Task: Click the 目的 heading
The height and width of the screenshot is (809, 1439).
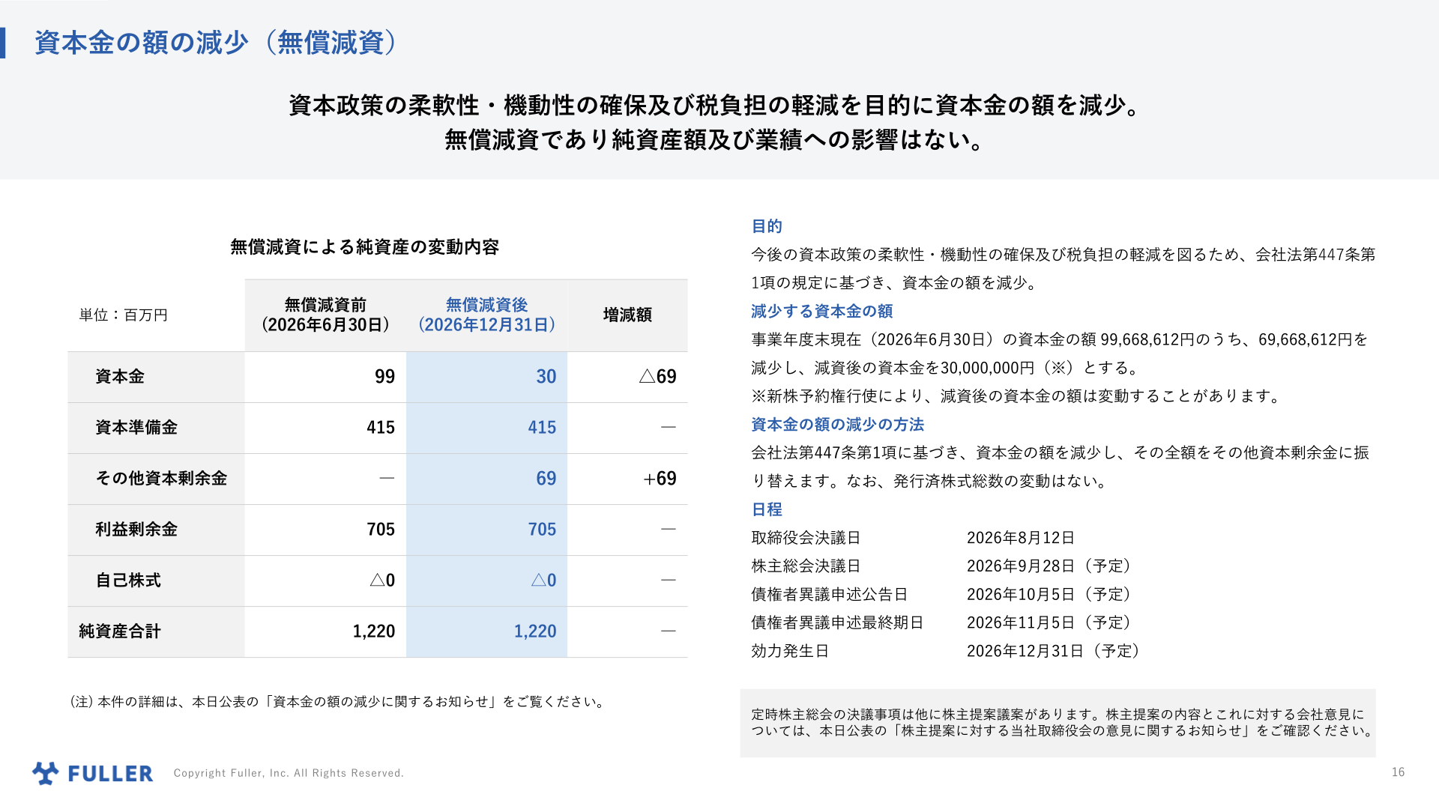Action: point(767,226)
